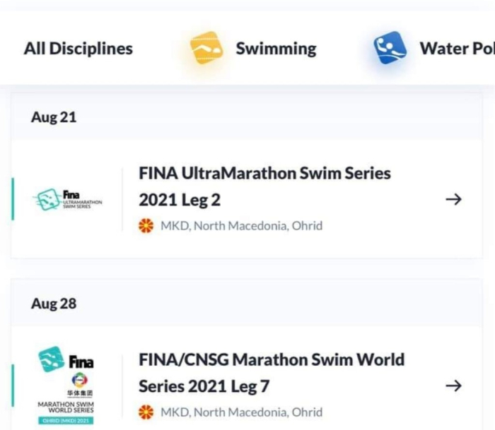Click the arrow next to Marathon Leg 7
Screen dimensions: 495x430
pos(454,386)
